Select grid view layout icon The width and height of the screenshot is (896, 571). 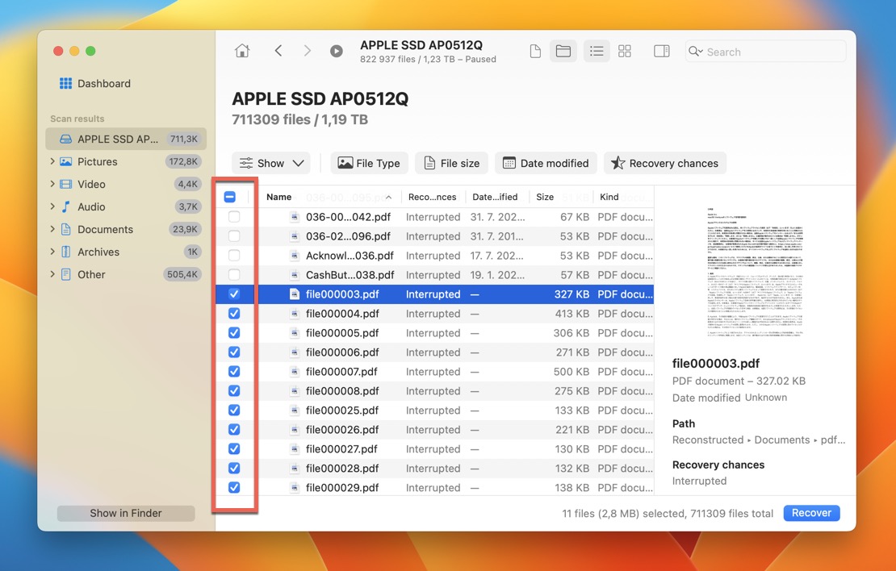pos(625,52)
